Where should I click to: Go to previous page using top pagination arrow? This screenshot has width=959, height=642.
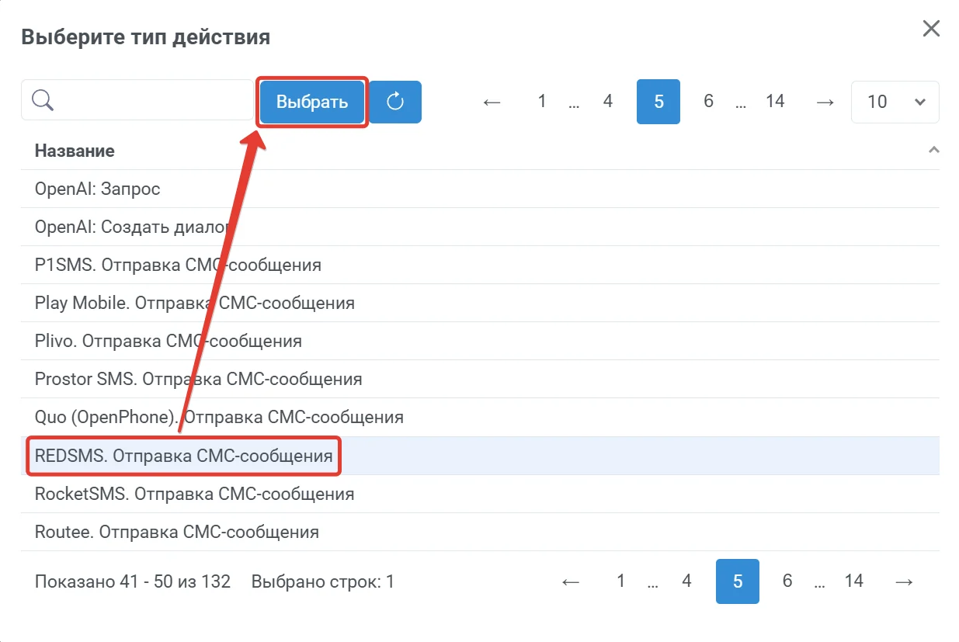[492, 102]
